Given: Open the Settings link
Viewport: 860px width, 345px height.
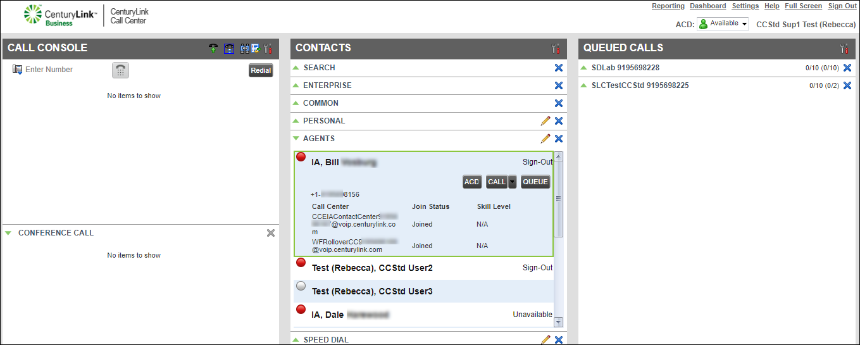Looking at the screenshot, I should coord(745,6).
